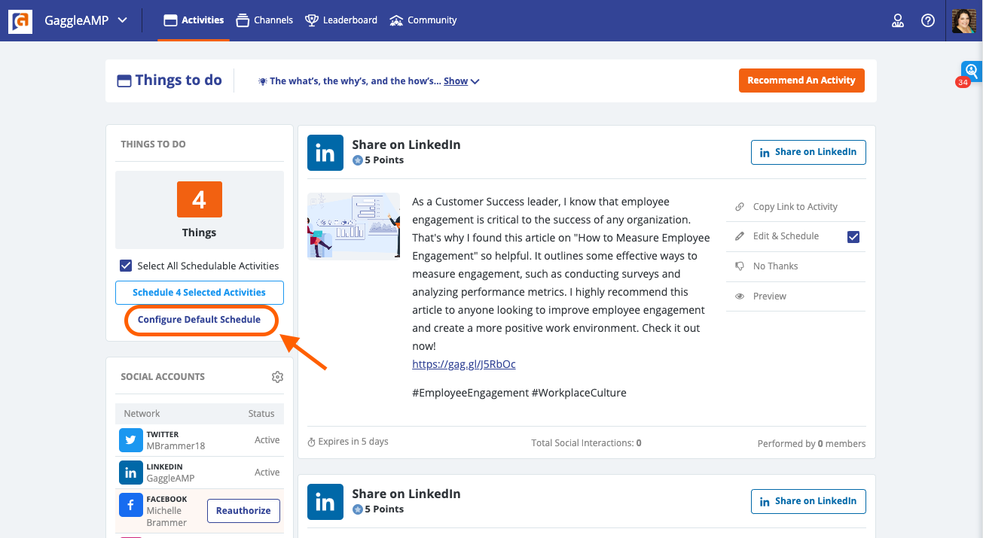This screenshot has height=538, width=983.
Task: Click the Facebook account icon
Action: pos(131,505)
